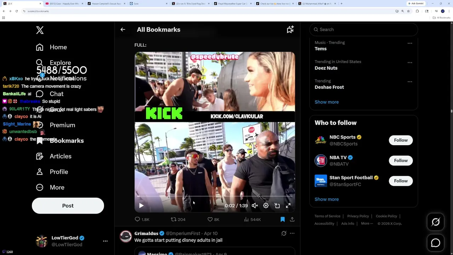The height and width of the screenshot is (255, 453).
Task: Open video settings gear
Action: 266,206
